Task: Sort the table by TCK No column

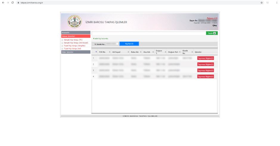Action: click(105, 52)
